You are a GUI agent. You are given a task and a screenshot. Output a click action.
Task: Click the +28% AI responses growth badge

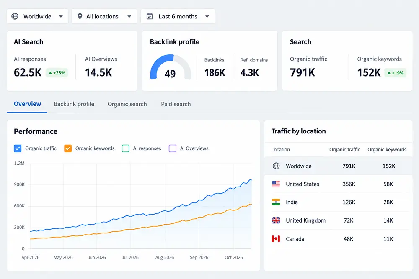[x=57, y=73]
